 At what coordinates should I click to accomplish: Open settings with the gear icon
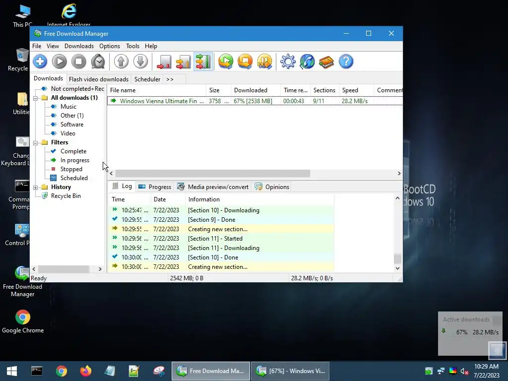(288, 62)
